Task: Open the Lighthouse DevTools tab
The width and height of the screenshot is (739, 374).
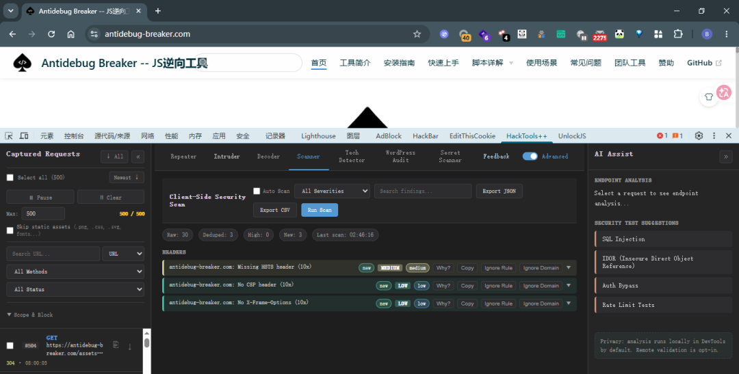Action: 318,135
